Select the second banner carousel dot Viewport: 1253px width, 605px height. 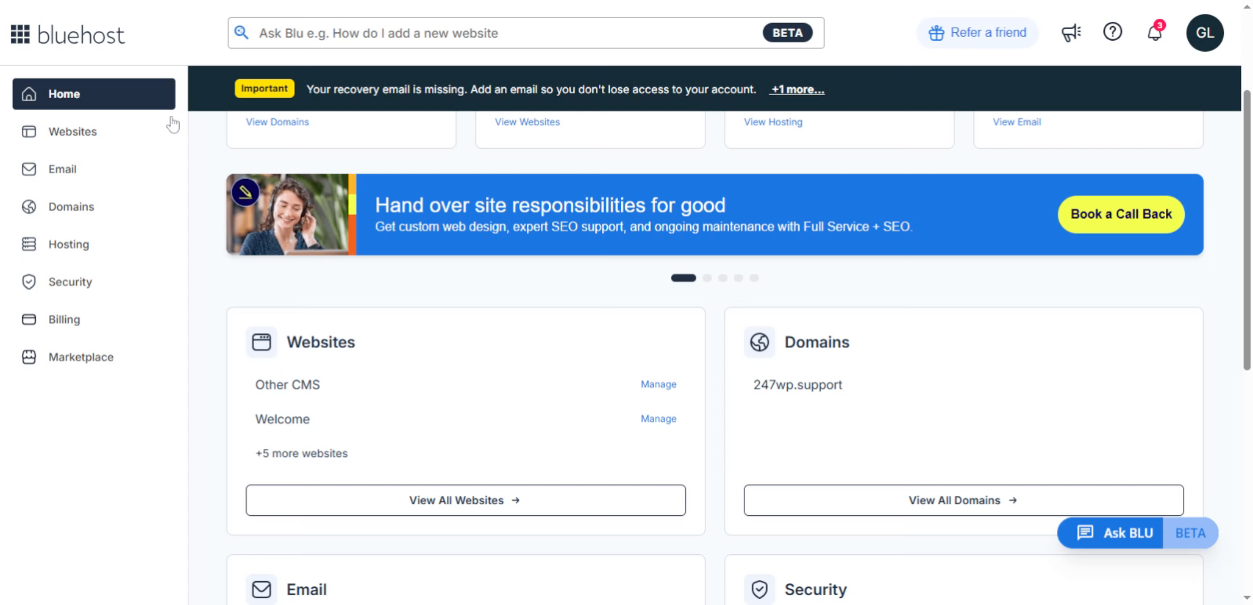pos(707,278)
